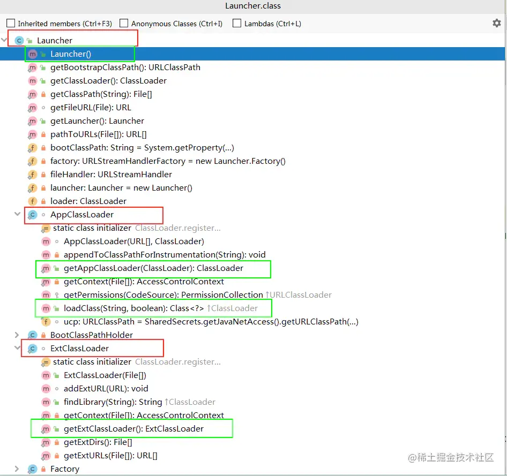The height and width of the screenshot is (476, 507).
Task: Select pathToURLs(File[]): URL[]
Action: coord(99,134)
